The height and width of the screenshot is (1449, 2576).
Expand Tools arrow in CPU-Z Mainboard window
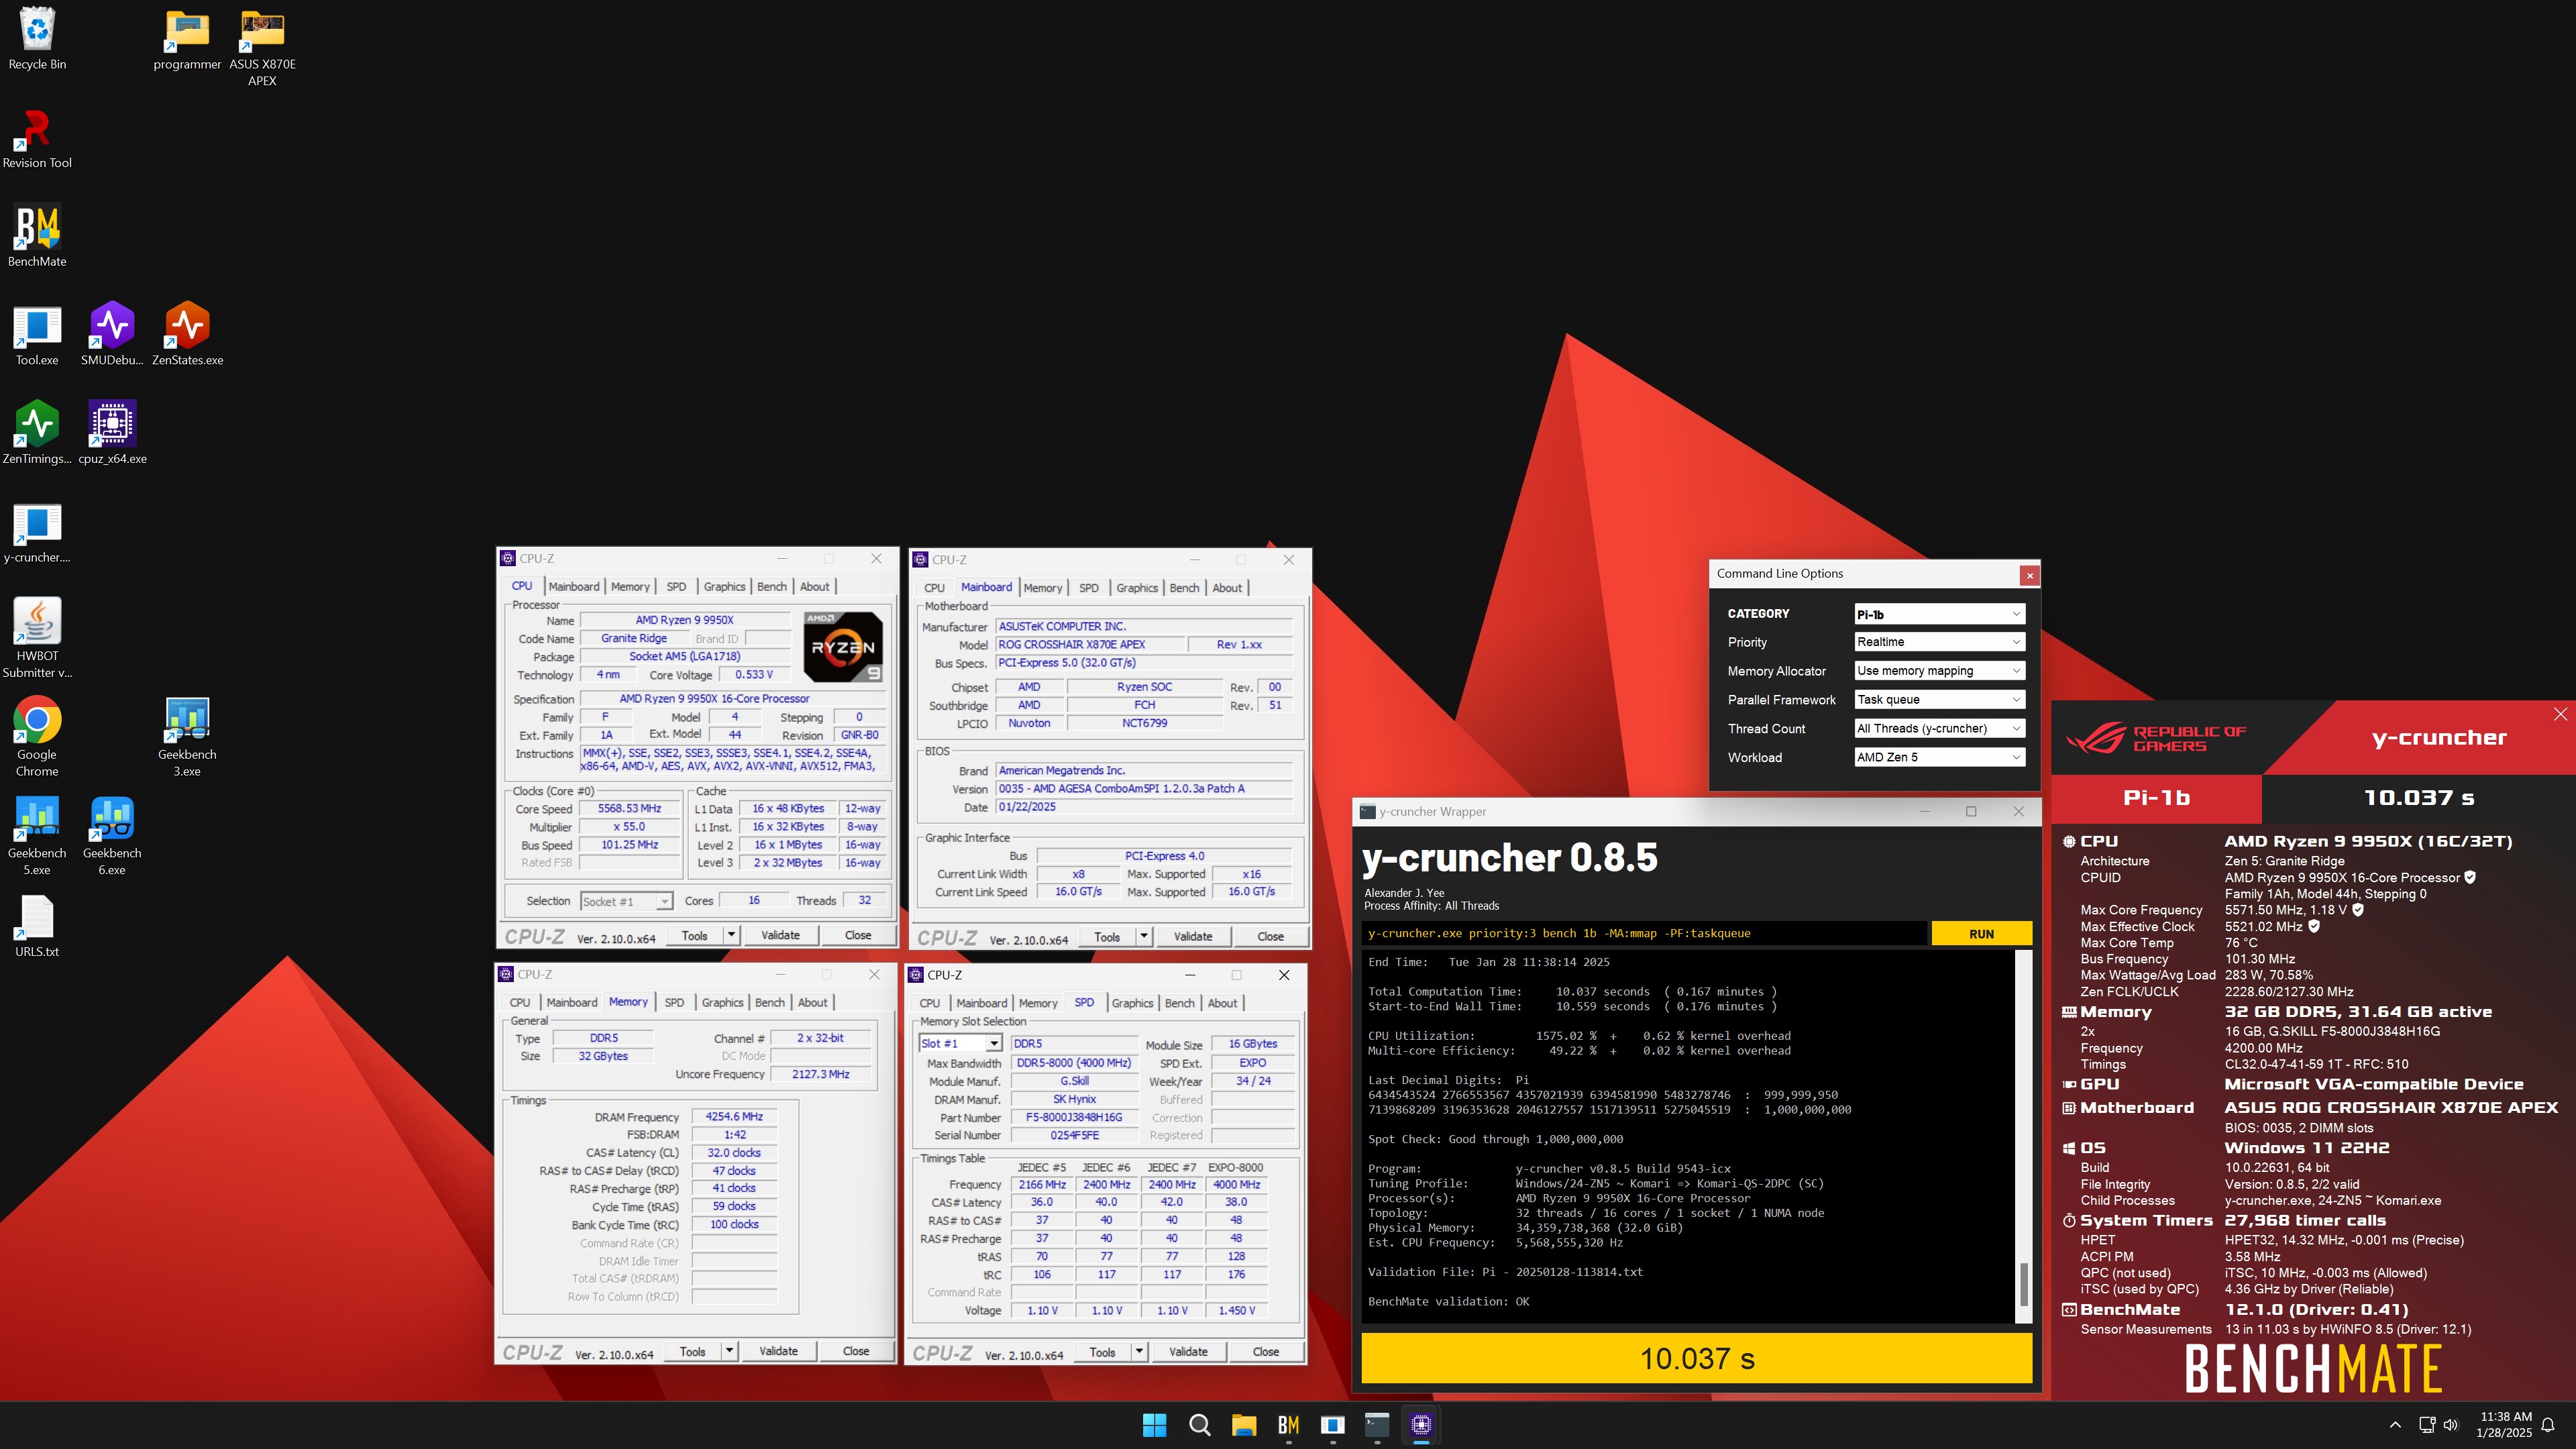1143,936
